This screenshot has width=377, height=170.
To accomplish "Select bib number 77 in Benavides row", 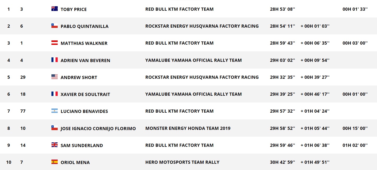I will pyautogui.click(x=23, y=111).
